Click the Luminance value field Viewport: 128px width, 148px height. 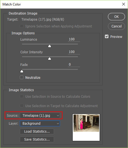pyautogui.click(x=74, y=39)
